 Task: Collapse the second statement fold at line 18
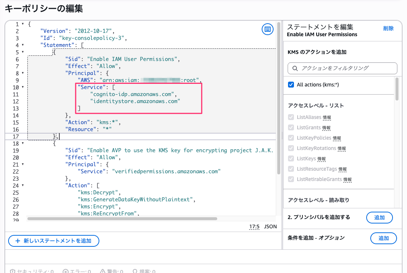(23, 143)
